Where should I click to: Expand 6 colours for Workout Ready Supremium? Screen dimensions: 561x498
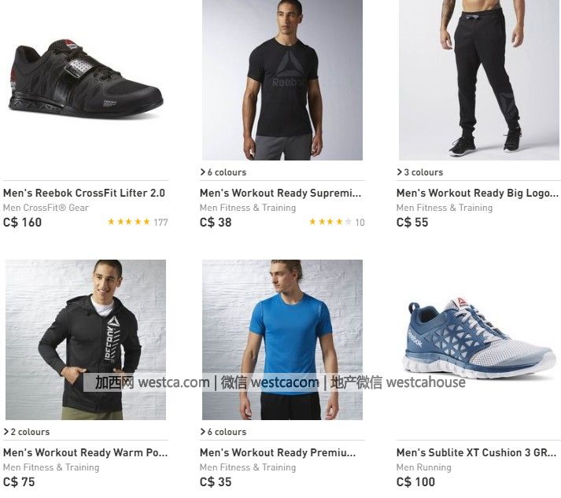[x=223, y=172]
